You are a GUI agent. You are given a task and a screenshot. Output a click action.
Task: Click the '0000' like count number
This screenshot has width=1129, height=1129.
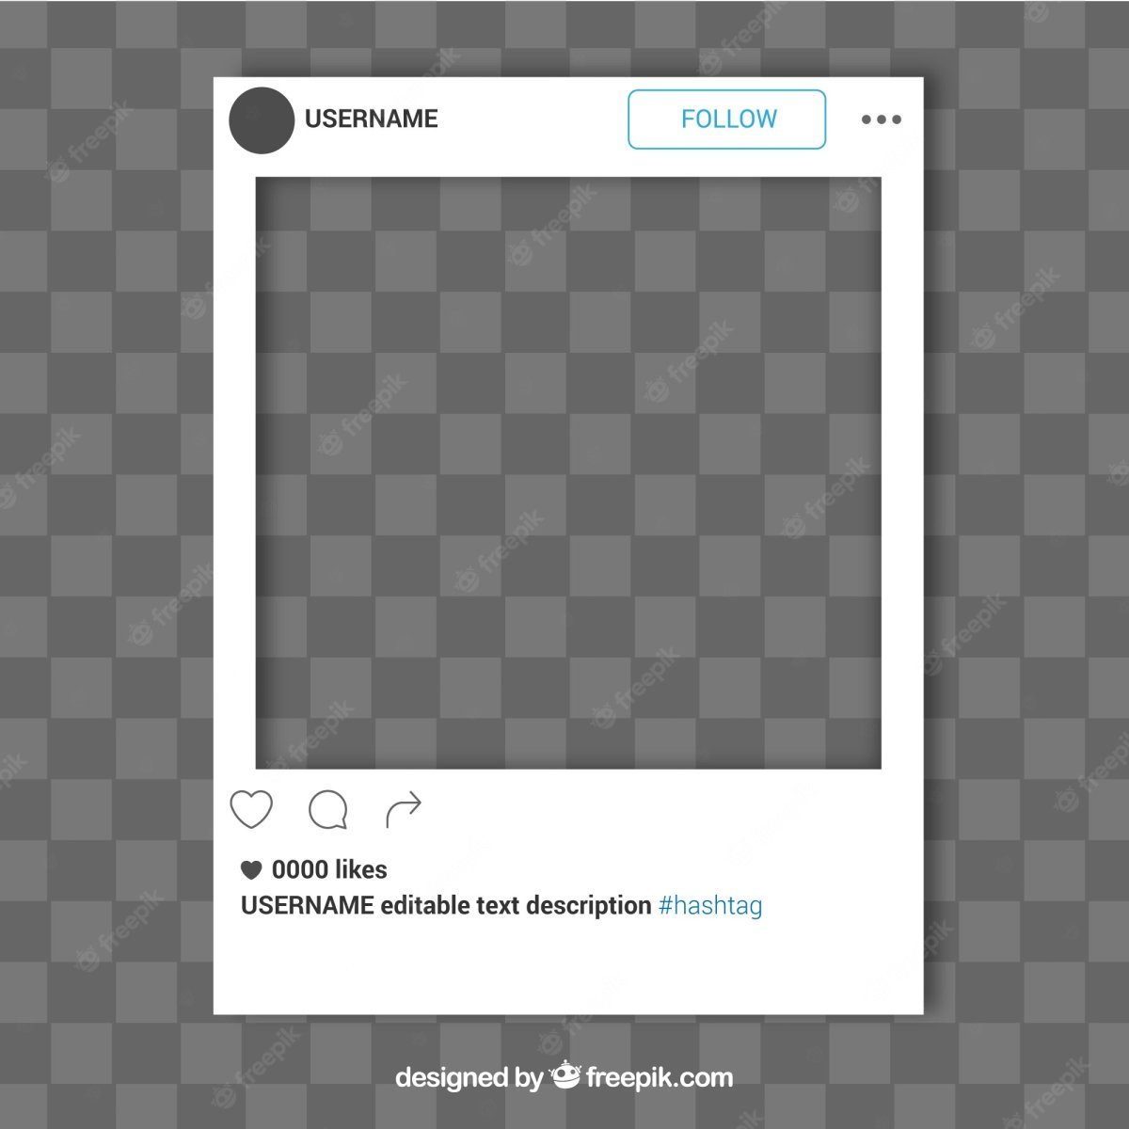point(300,869)
